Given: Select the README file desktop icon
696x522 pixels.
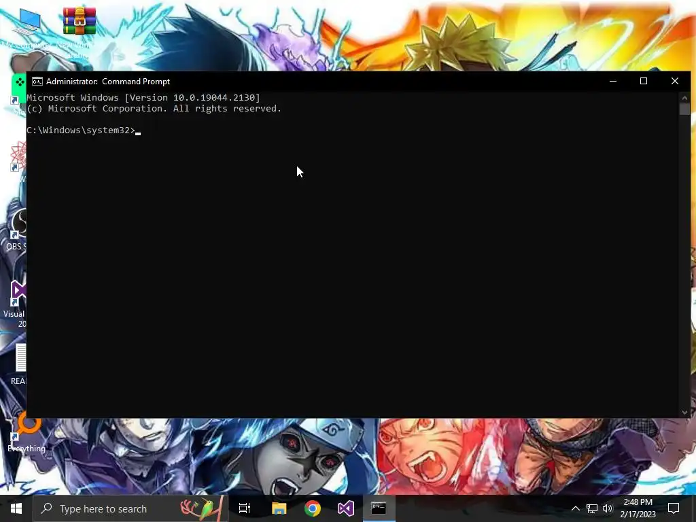Looking at the screenshot, I should [x=18, y=364].
